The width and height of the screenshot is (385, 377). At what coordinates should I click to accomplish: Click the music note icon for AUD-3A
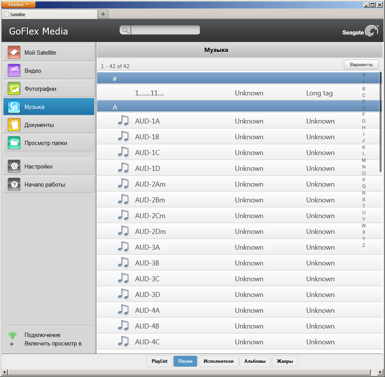123,247
